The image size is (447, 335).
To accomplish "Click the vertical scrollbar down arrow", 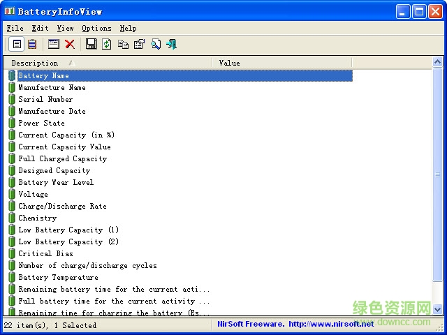I will [438, 308].
